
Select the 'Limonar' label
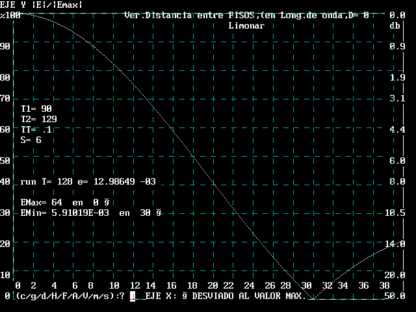pyautogui.click(x=246, y=26)
